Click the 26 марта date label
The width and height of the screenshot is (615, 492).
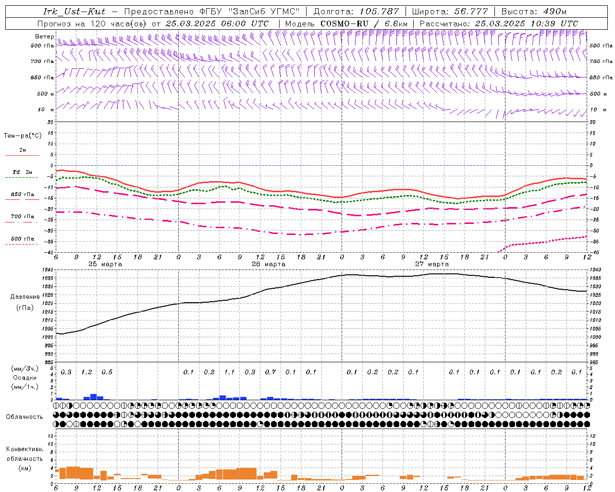pyautogui.click(x=269, y=264)
